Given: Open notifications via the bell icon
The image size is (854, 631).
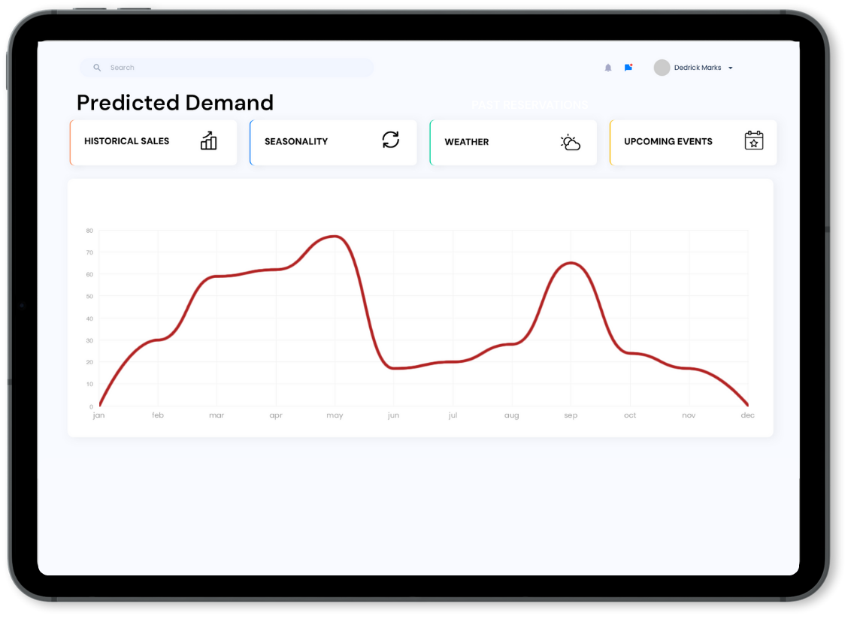Looking at the screenshot, I should 608,68.
